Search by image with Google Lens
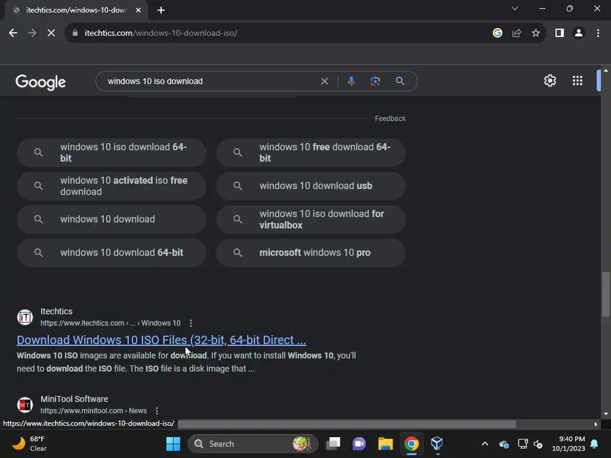This screenshot has width=611, height=458. [375, 81]
